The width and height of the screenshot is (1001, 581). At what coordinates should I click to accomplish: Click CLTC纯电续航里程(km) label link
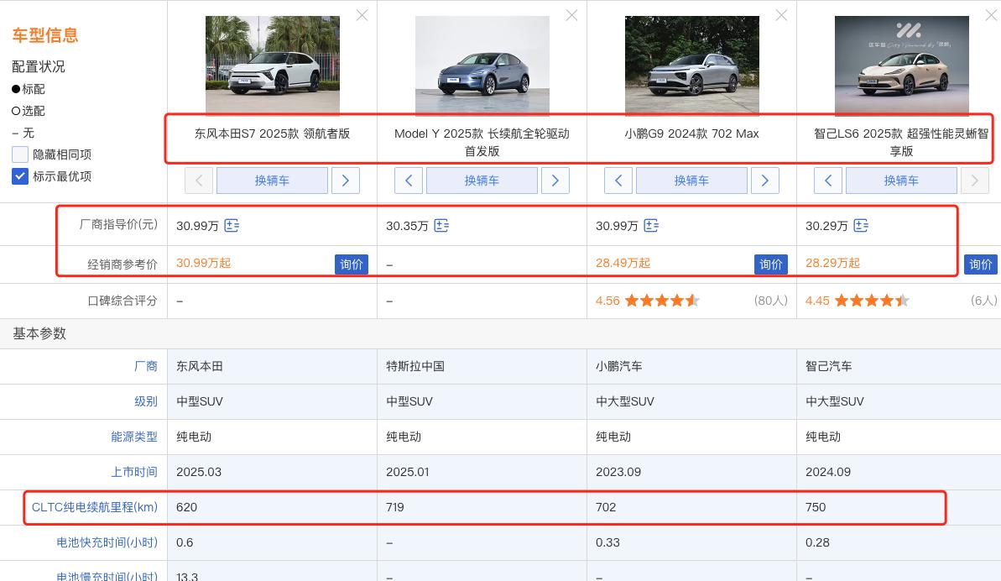pos(95,507)
